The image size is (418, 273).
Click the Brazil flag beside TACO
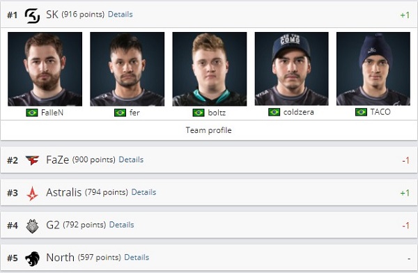coord(361,112)
